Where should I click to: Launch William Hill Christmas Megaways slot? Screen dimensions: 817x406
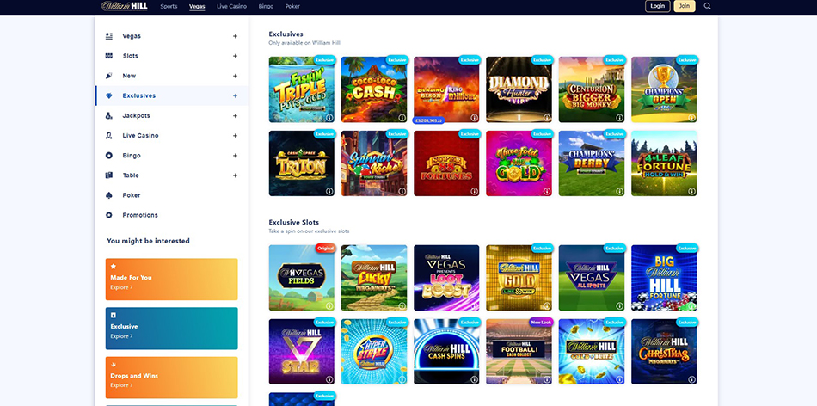click(x=664, y=352)
